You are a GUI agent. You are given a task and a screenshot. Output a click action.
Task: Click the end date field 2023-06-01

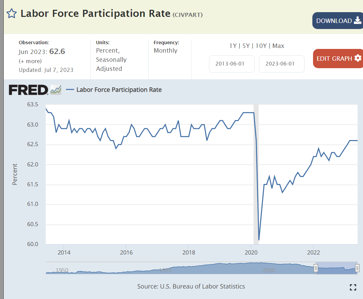(281, 64)
